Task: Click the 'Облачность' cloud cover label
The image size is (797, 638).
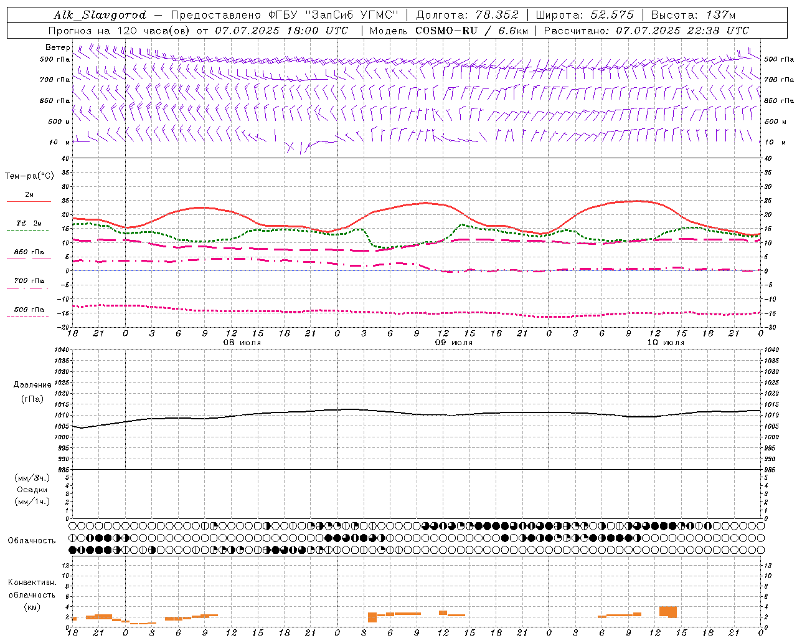Action: coord(32,541)
